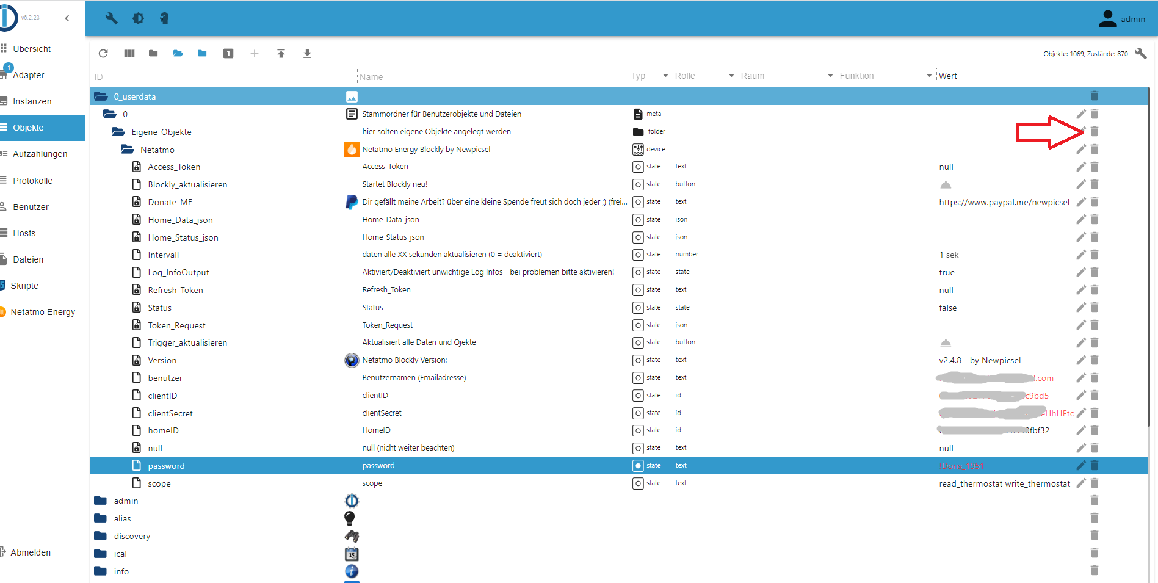
Task: Select the Log_InfoOutput tree row
Action: pos(618,272)
